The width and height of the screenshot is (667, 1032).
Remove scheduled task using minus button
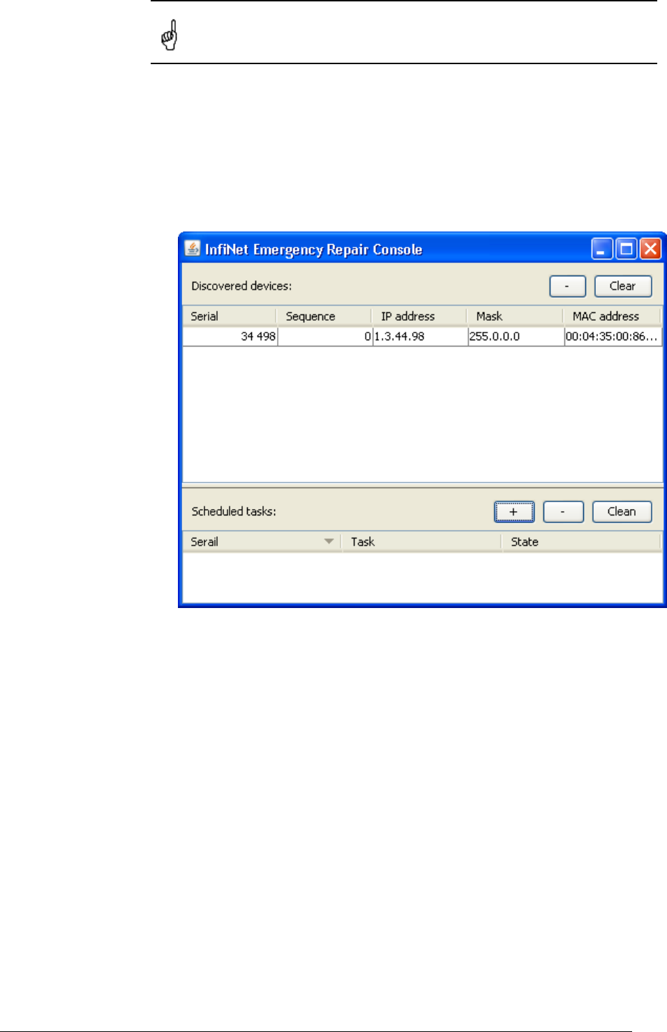pyautogui.click(x=562, y=512)
